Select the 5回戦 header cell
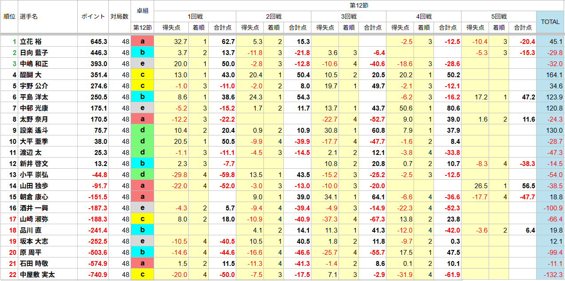Screen dimensions: 565x281 (x=499, y=16)
